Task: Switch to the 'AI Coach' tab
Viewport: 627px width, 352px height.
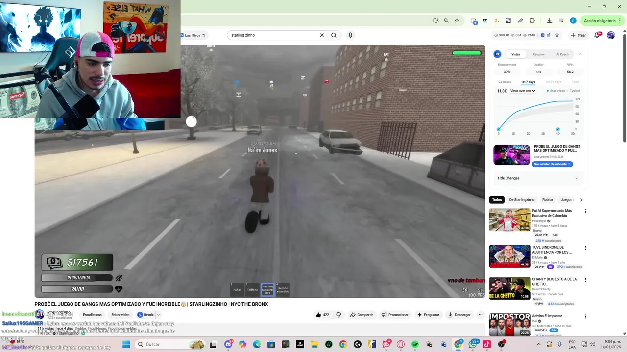Action: (x=562, y=54)
